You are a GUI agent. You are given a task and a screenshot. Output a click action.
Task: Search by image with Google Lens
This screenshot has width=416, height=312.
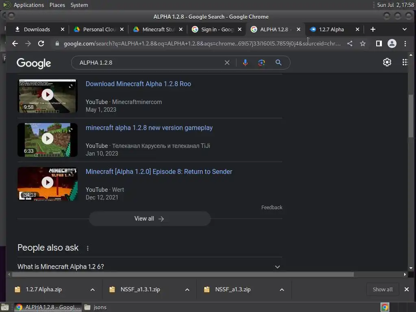[x=262, y=63]
